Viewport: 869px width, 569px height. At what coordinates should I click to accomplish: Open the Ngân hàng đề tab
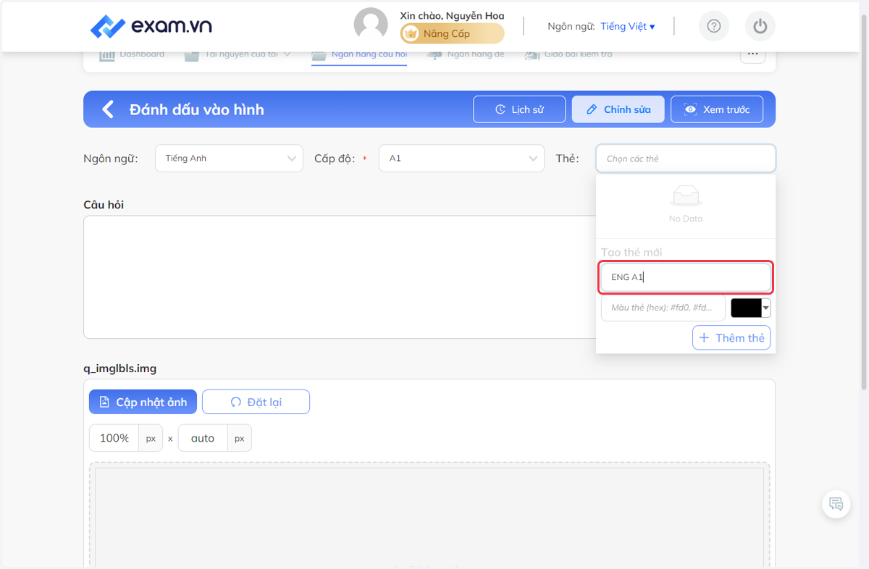[466, 54]
